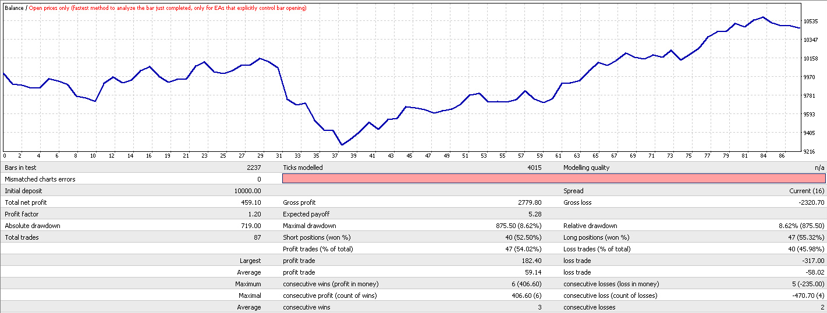Click trade number 29 on chart axis
The width and height of the screenshot is (827, 313).
tap(260, 156)
